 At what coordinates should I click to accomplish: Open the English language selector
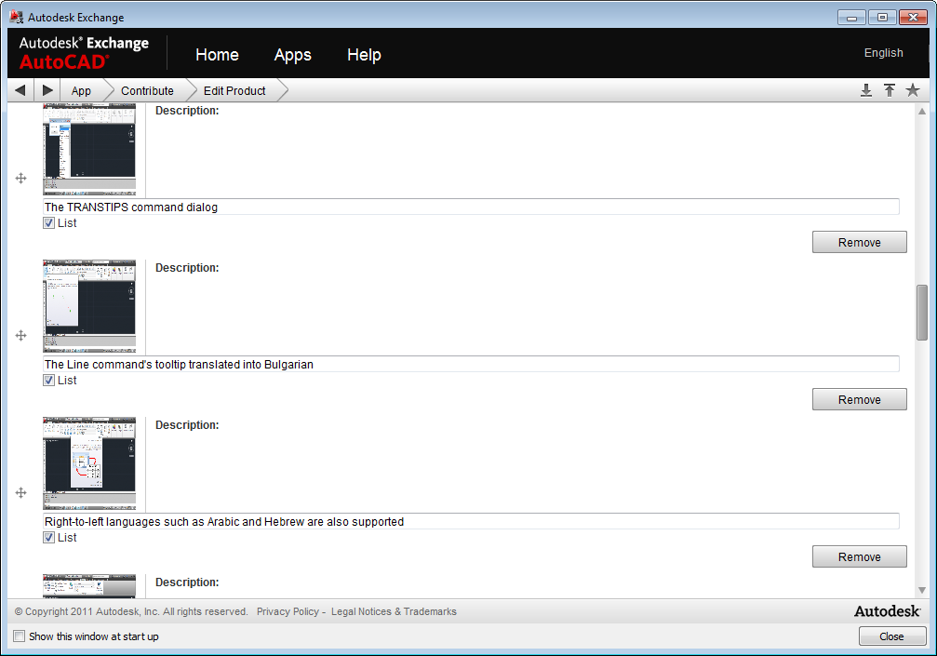[x=883, y=53]
